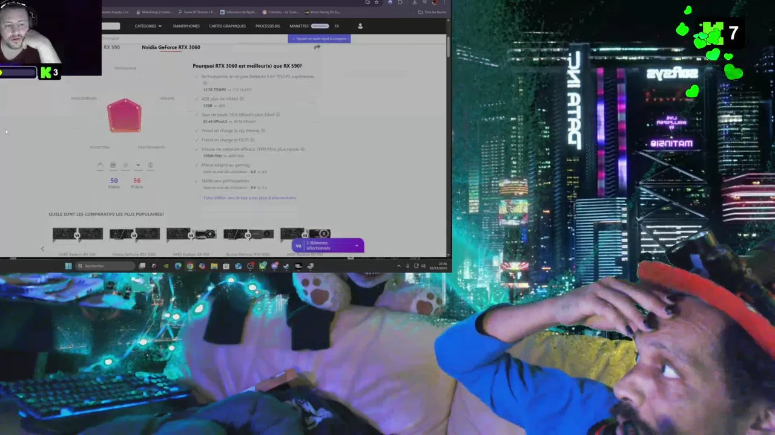
Task: Open Microsoft Edge from the taskbar
Action: pos(178,266)
